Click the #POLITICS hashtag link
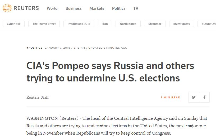Image resolution: width=216 pixels, height=138 pixels. click(x=34, y=48)
